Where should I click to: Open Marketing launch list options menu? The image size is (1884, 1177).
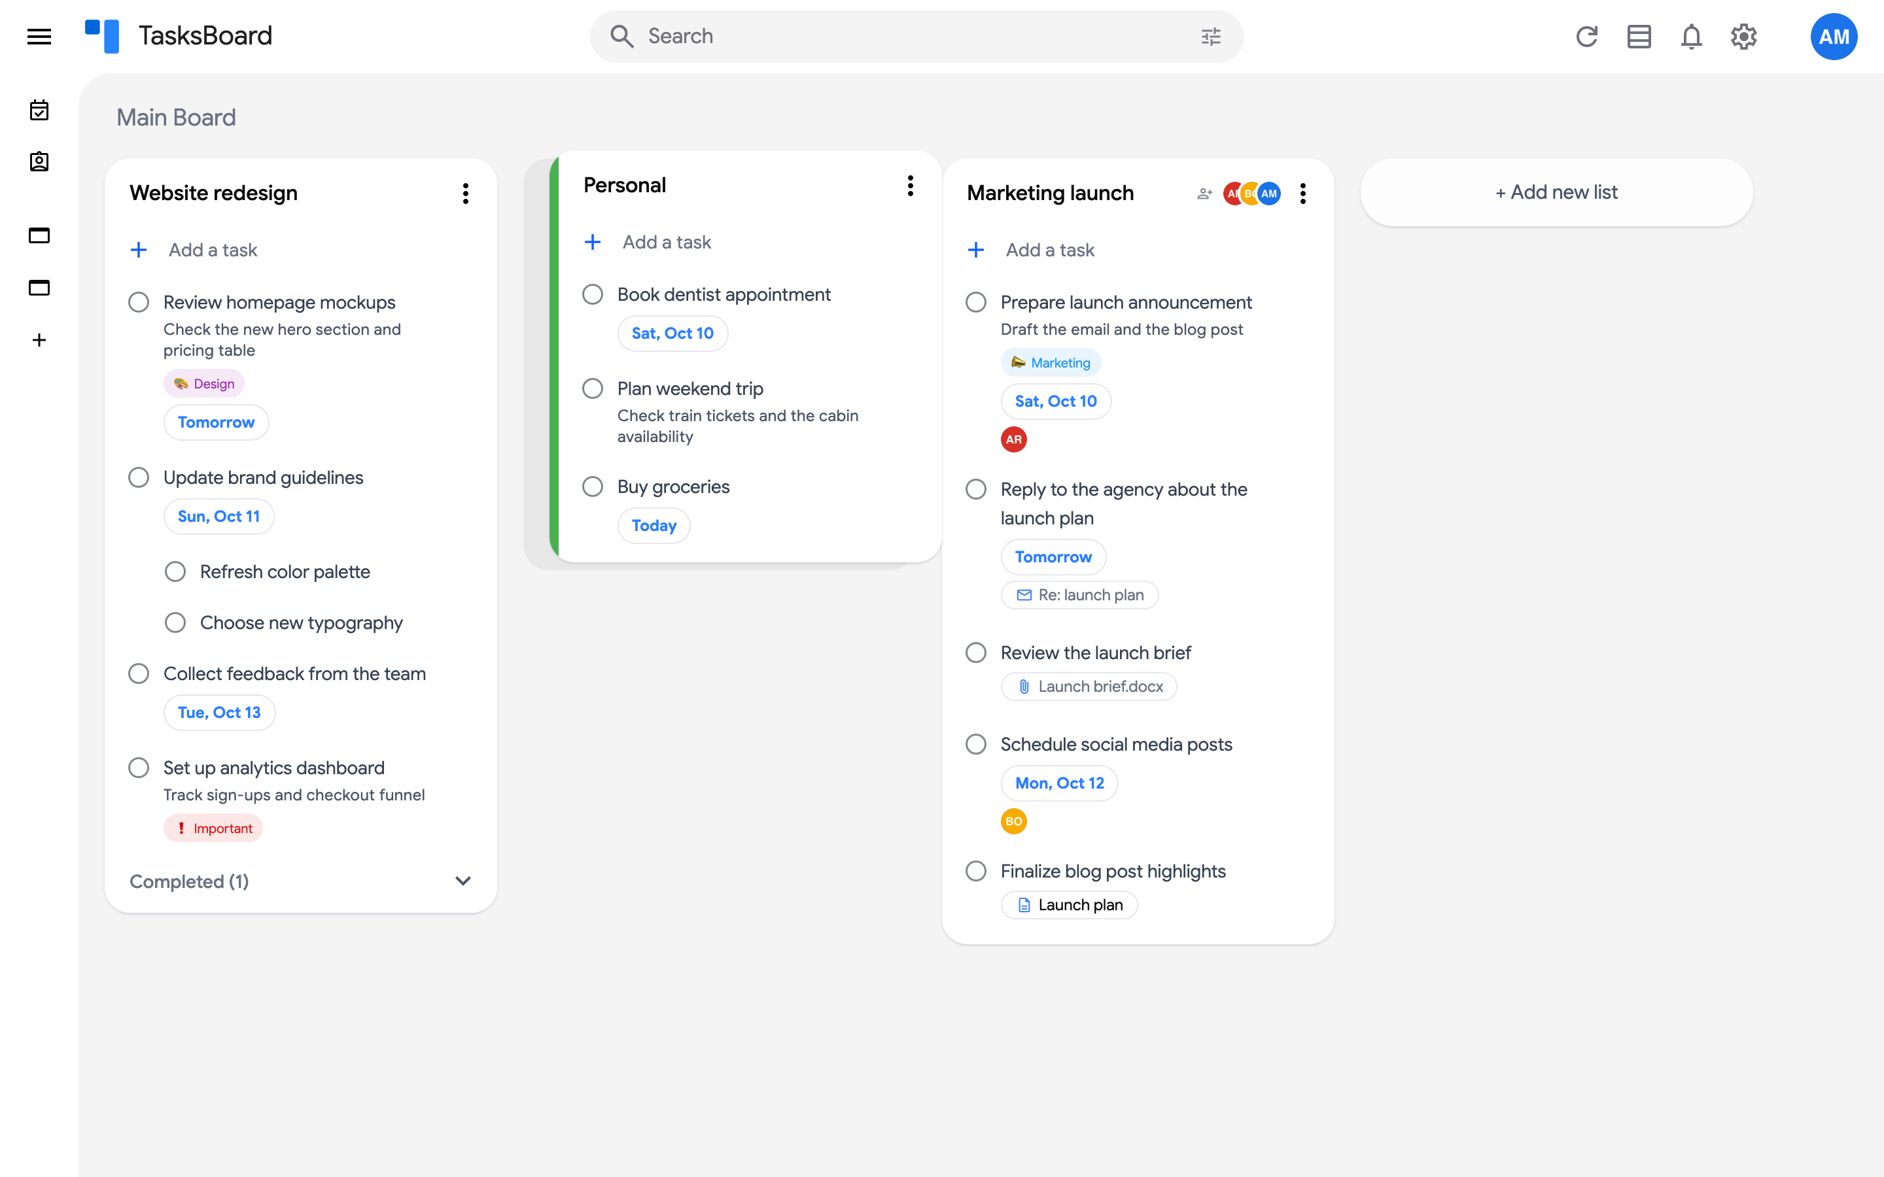click(1302, 193)
